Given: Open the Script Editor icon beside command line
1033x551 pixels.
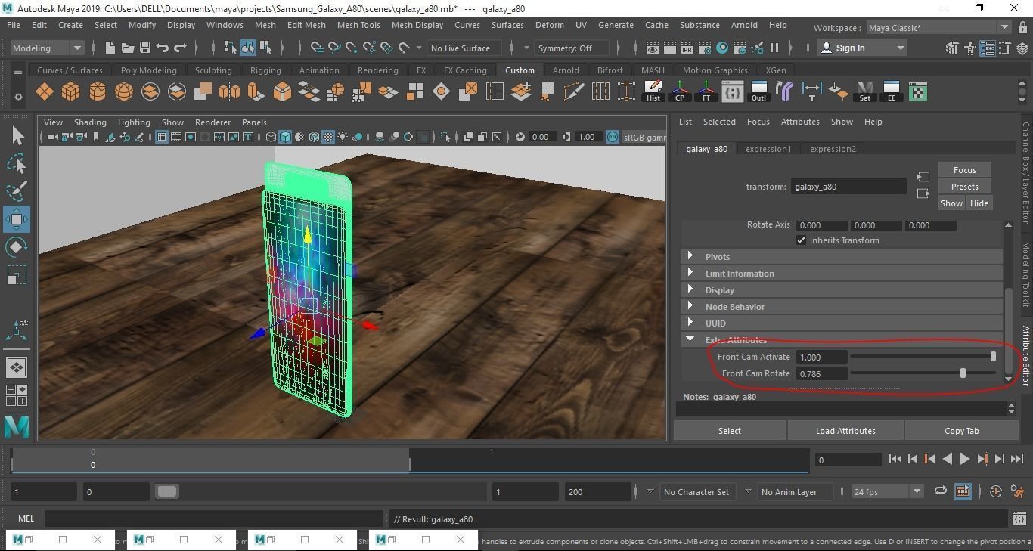Looking at the screenshot, I should click(1018, 518).
